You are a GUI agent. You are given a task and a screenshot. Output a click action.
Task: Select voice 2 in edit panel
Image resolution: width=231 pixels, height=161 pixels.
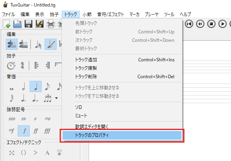(23, 44)
